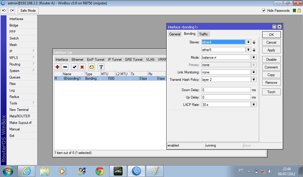Open the Transmit Hash Policy dropdown

point(254,80)
